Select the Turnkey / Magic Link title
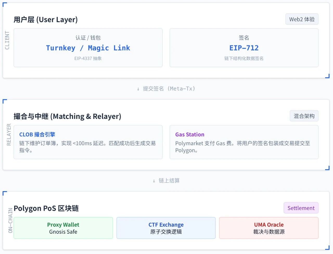Viewport: 333px width, 254px height. tap(88, 48)
